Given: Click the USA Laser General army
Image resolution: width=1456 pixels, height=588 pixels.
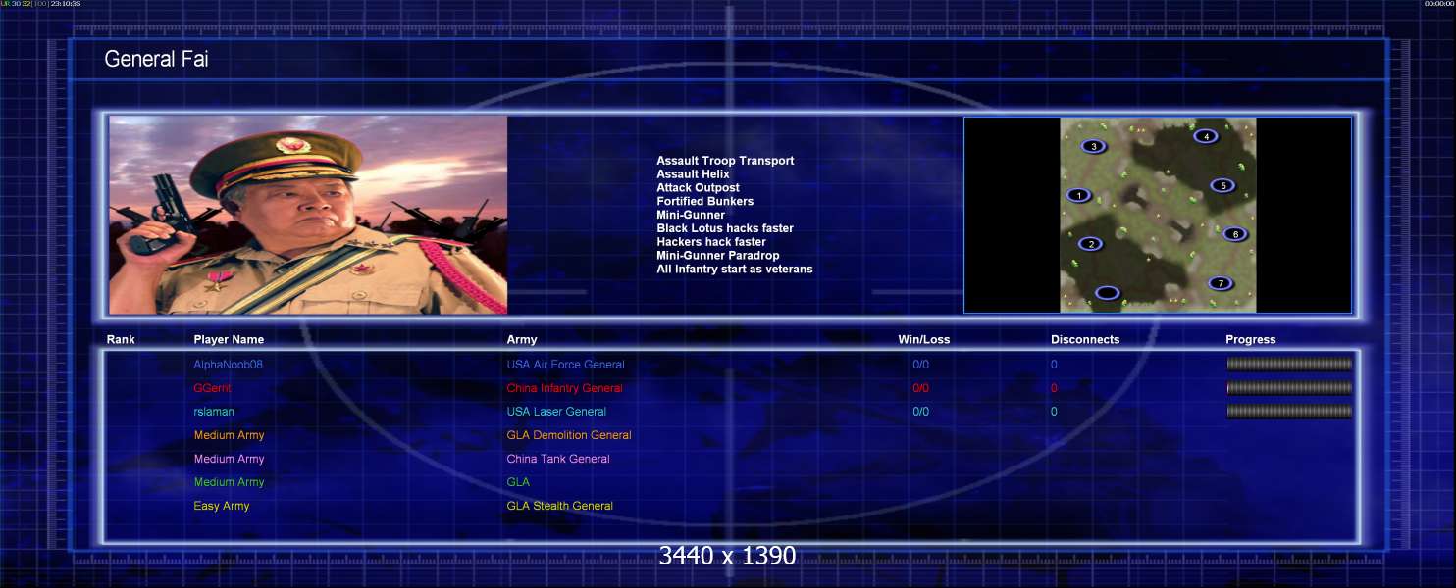Looking at the screenshot, I should point(556,412).
